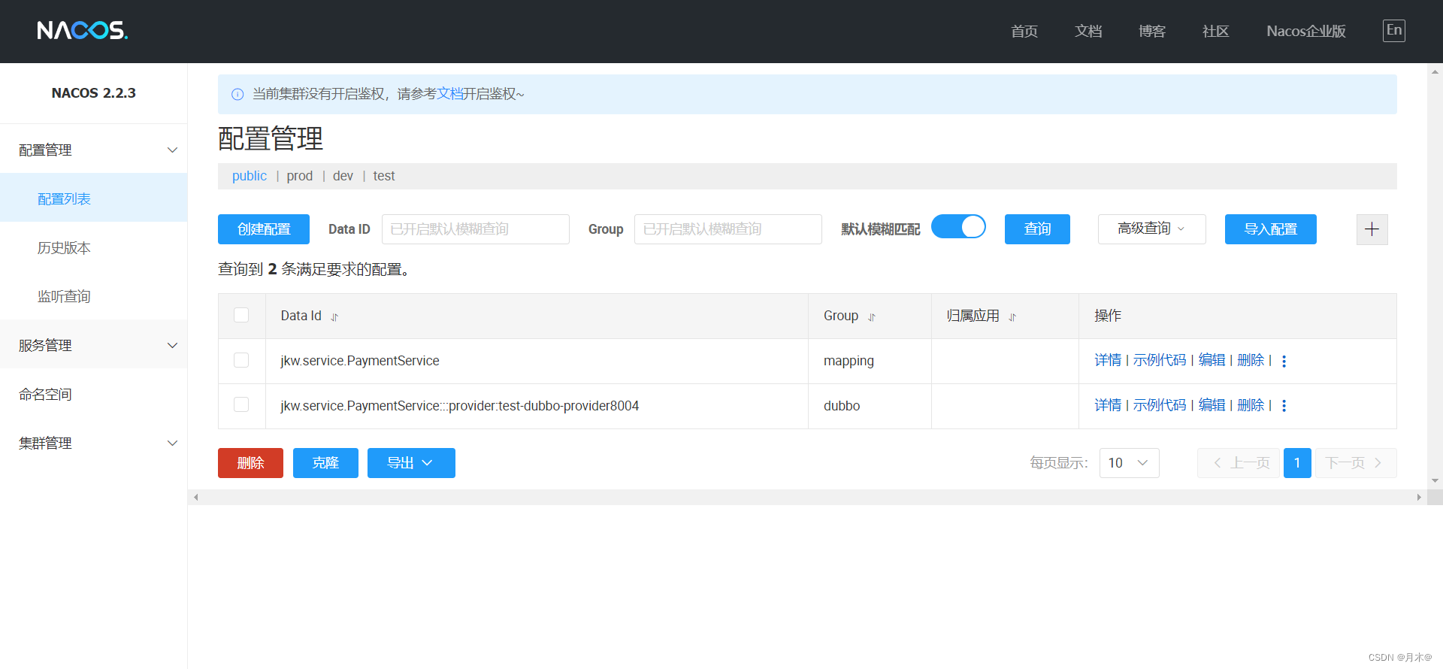Open 文档 in top navigation
This screenshot has width=1443, height=669.
click(1088, 31)
